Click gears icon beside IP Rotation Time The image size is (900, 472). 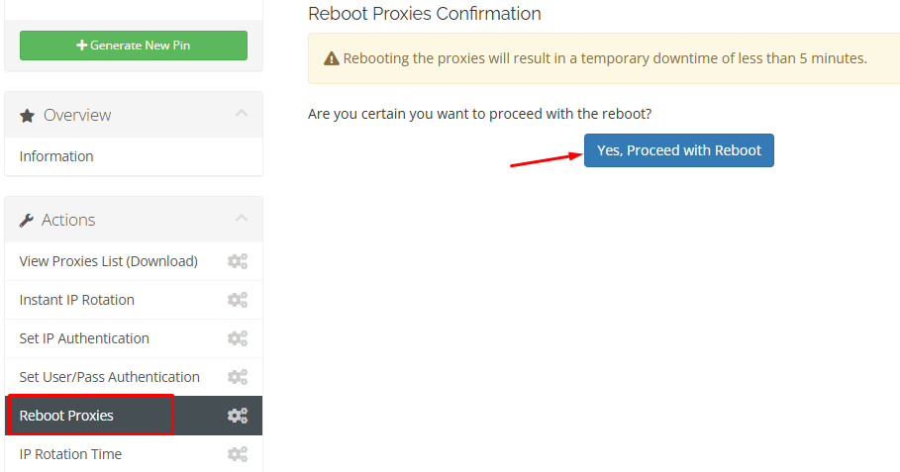pyautogui.click(x=238, y=454)
